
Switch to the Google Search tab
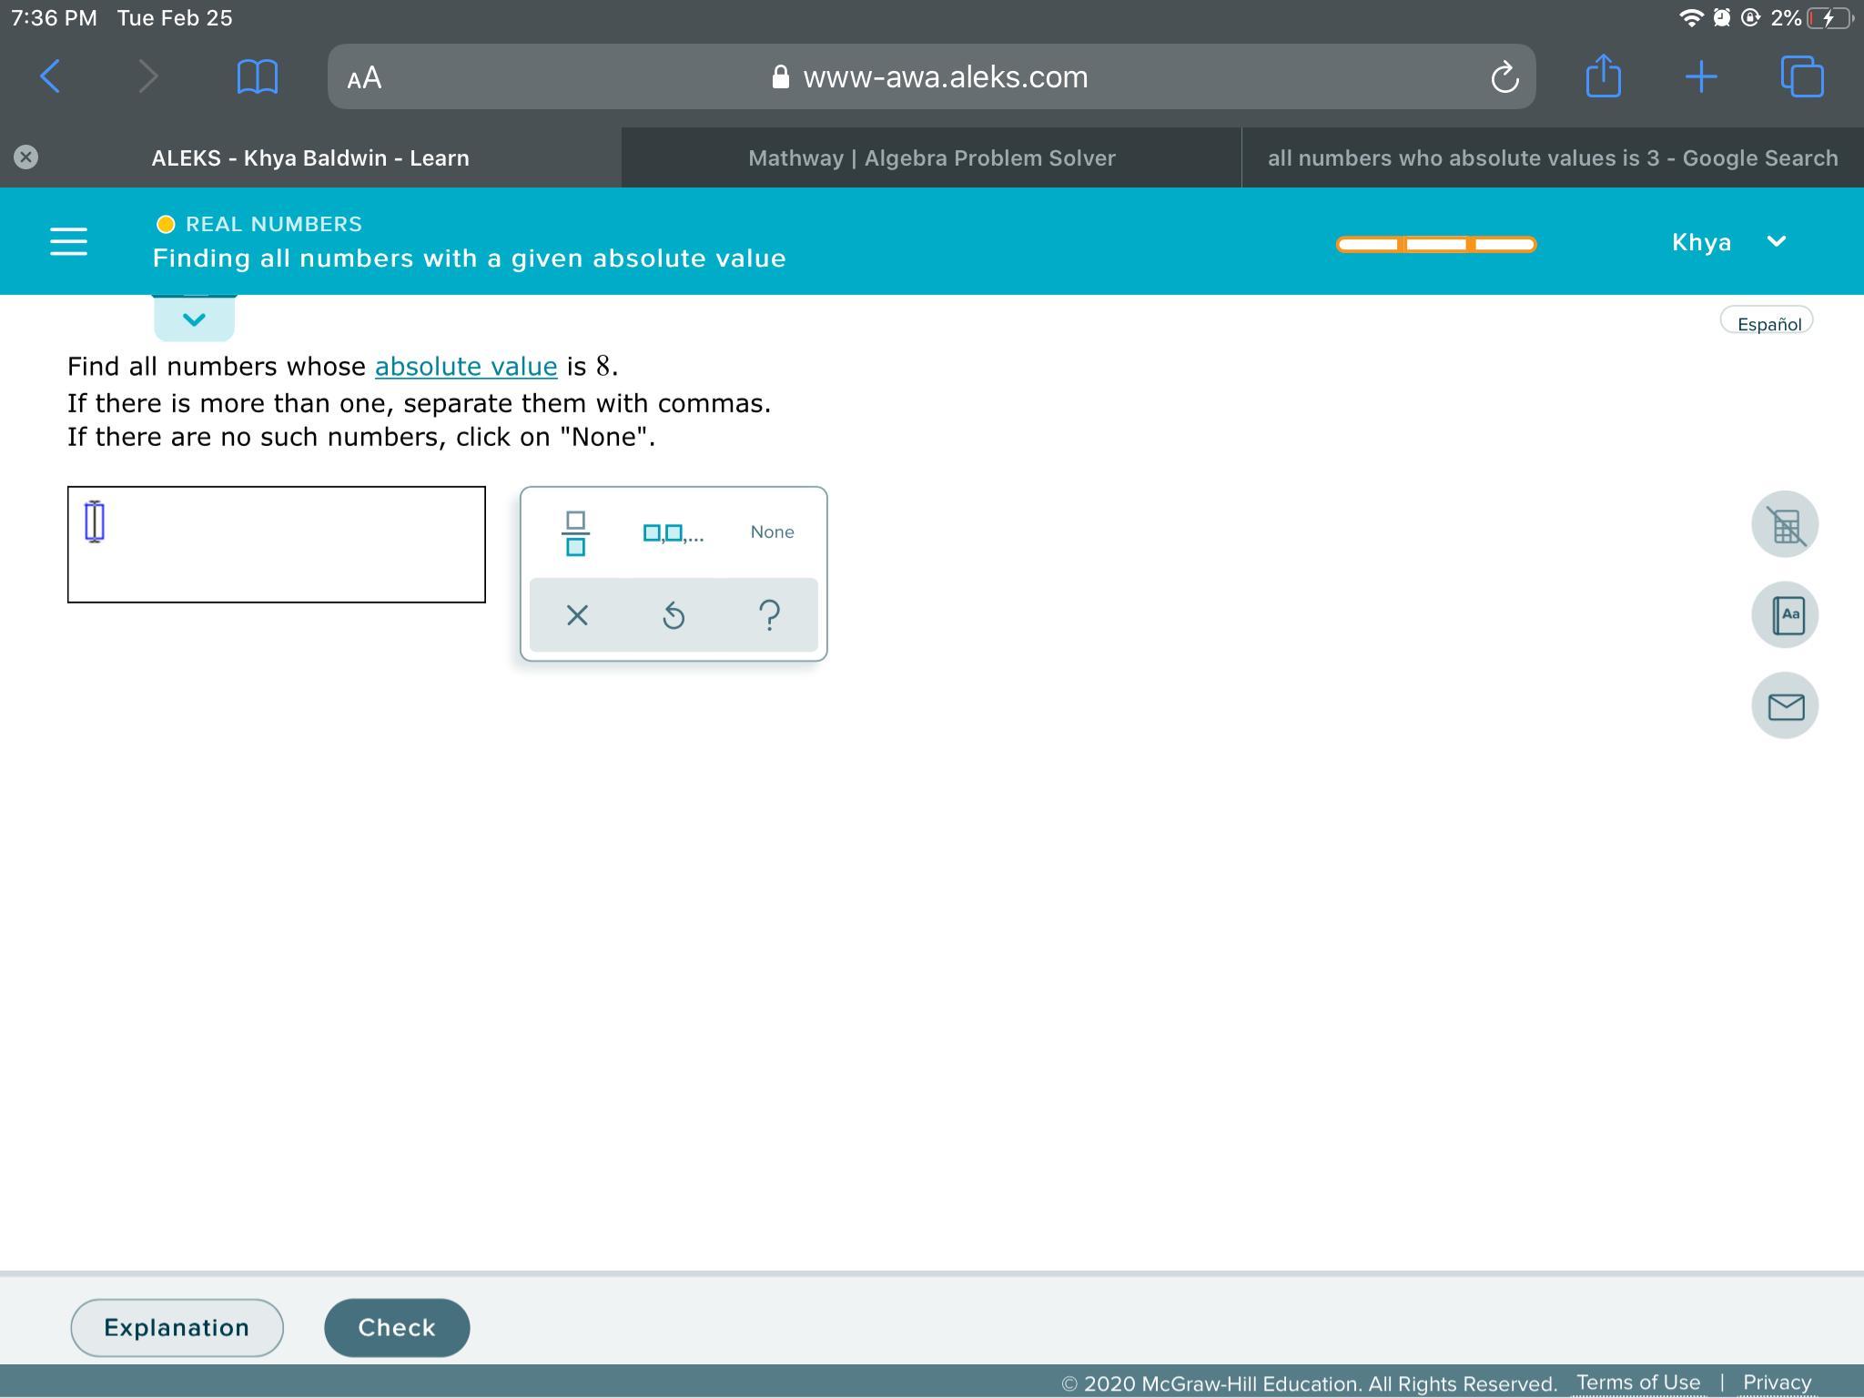[1552, 158]
